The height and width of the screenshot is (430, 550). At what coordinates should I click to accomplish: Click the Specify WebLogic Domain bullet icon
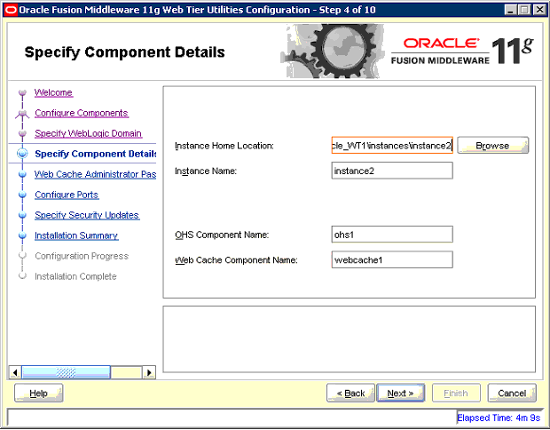pyautogui.click(x=22, y=133)
